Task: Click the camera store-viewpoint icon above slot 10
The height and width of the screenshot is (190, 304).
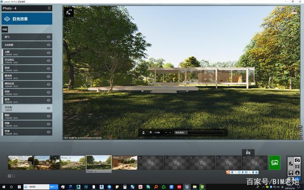Action: click(248, 152)
